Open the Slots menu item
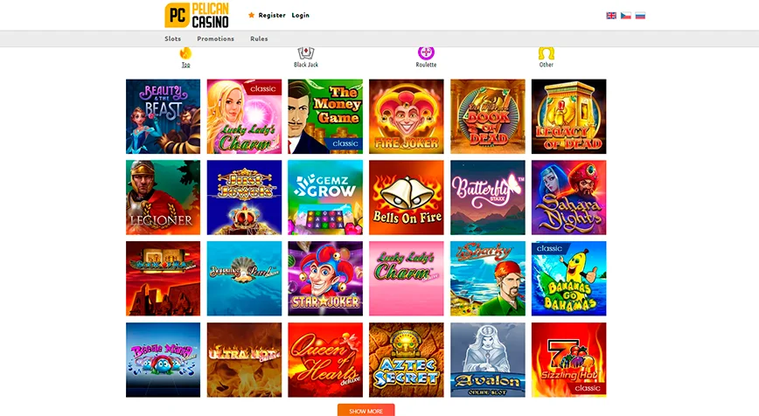 point(173,38)
